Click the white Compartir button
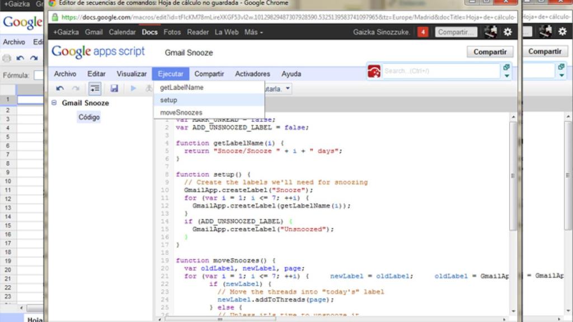The height and width of the screenshot is (322, 573). [490, 52]
